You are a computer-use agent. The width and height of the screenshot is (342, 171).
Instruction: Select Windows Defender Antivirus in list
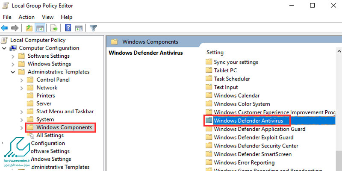pos(248,121)
